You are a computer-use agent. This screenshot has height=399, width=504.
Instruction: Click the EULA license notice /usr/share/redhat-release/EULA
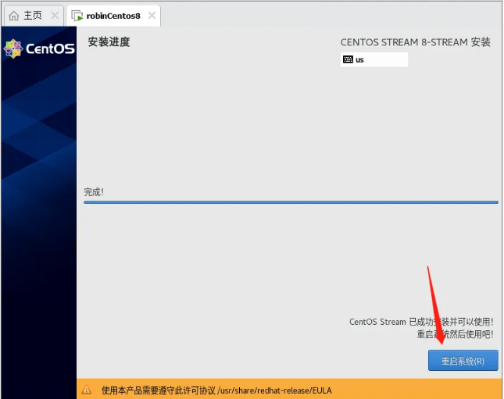[216, 390]
